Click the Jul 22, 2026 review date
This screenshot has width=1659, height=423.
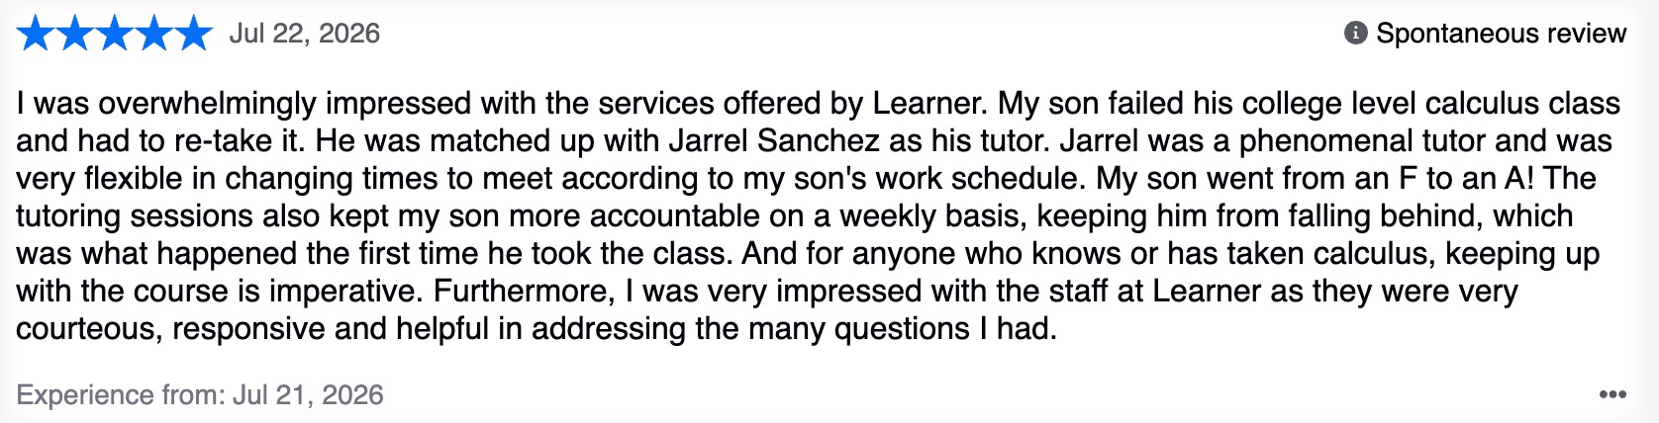coord(305,34)
